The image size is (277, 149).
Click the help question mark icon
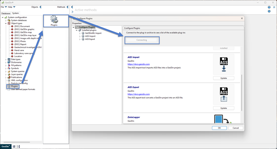pos(269,7)
